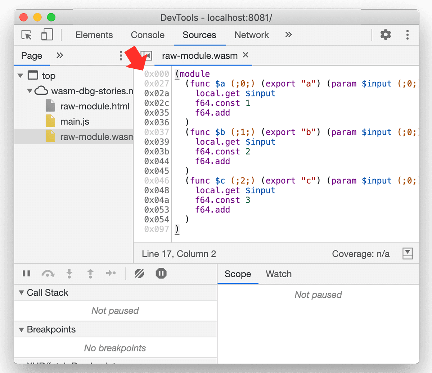Screen dimensions: 432x373
Task: Open the customize DevTools three-dot menu
Action: (407, 35)
